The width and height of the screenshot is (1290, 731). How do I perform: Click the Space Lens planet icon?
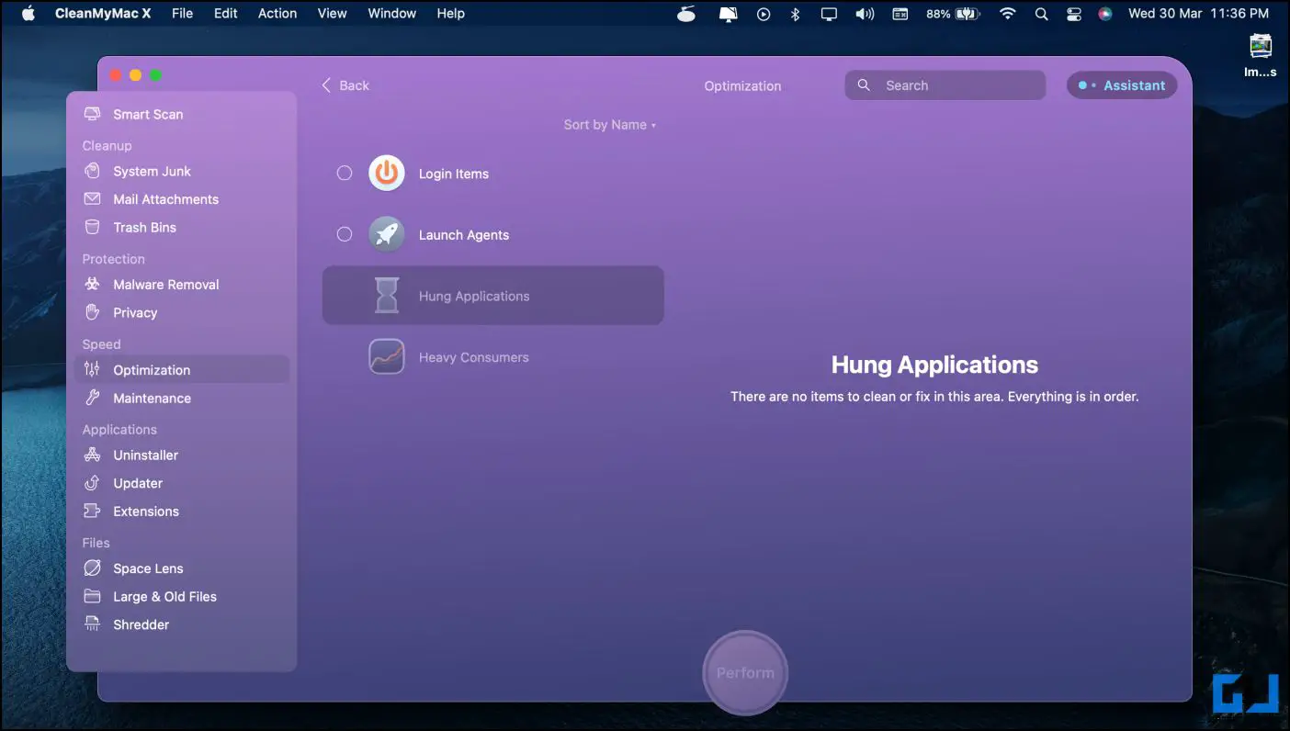pyautogui.click(x=92, y=568)
